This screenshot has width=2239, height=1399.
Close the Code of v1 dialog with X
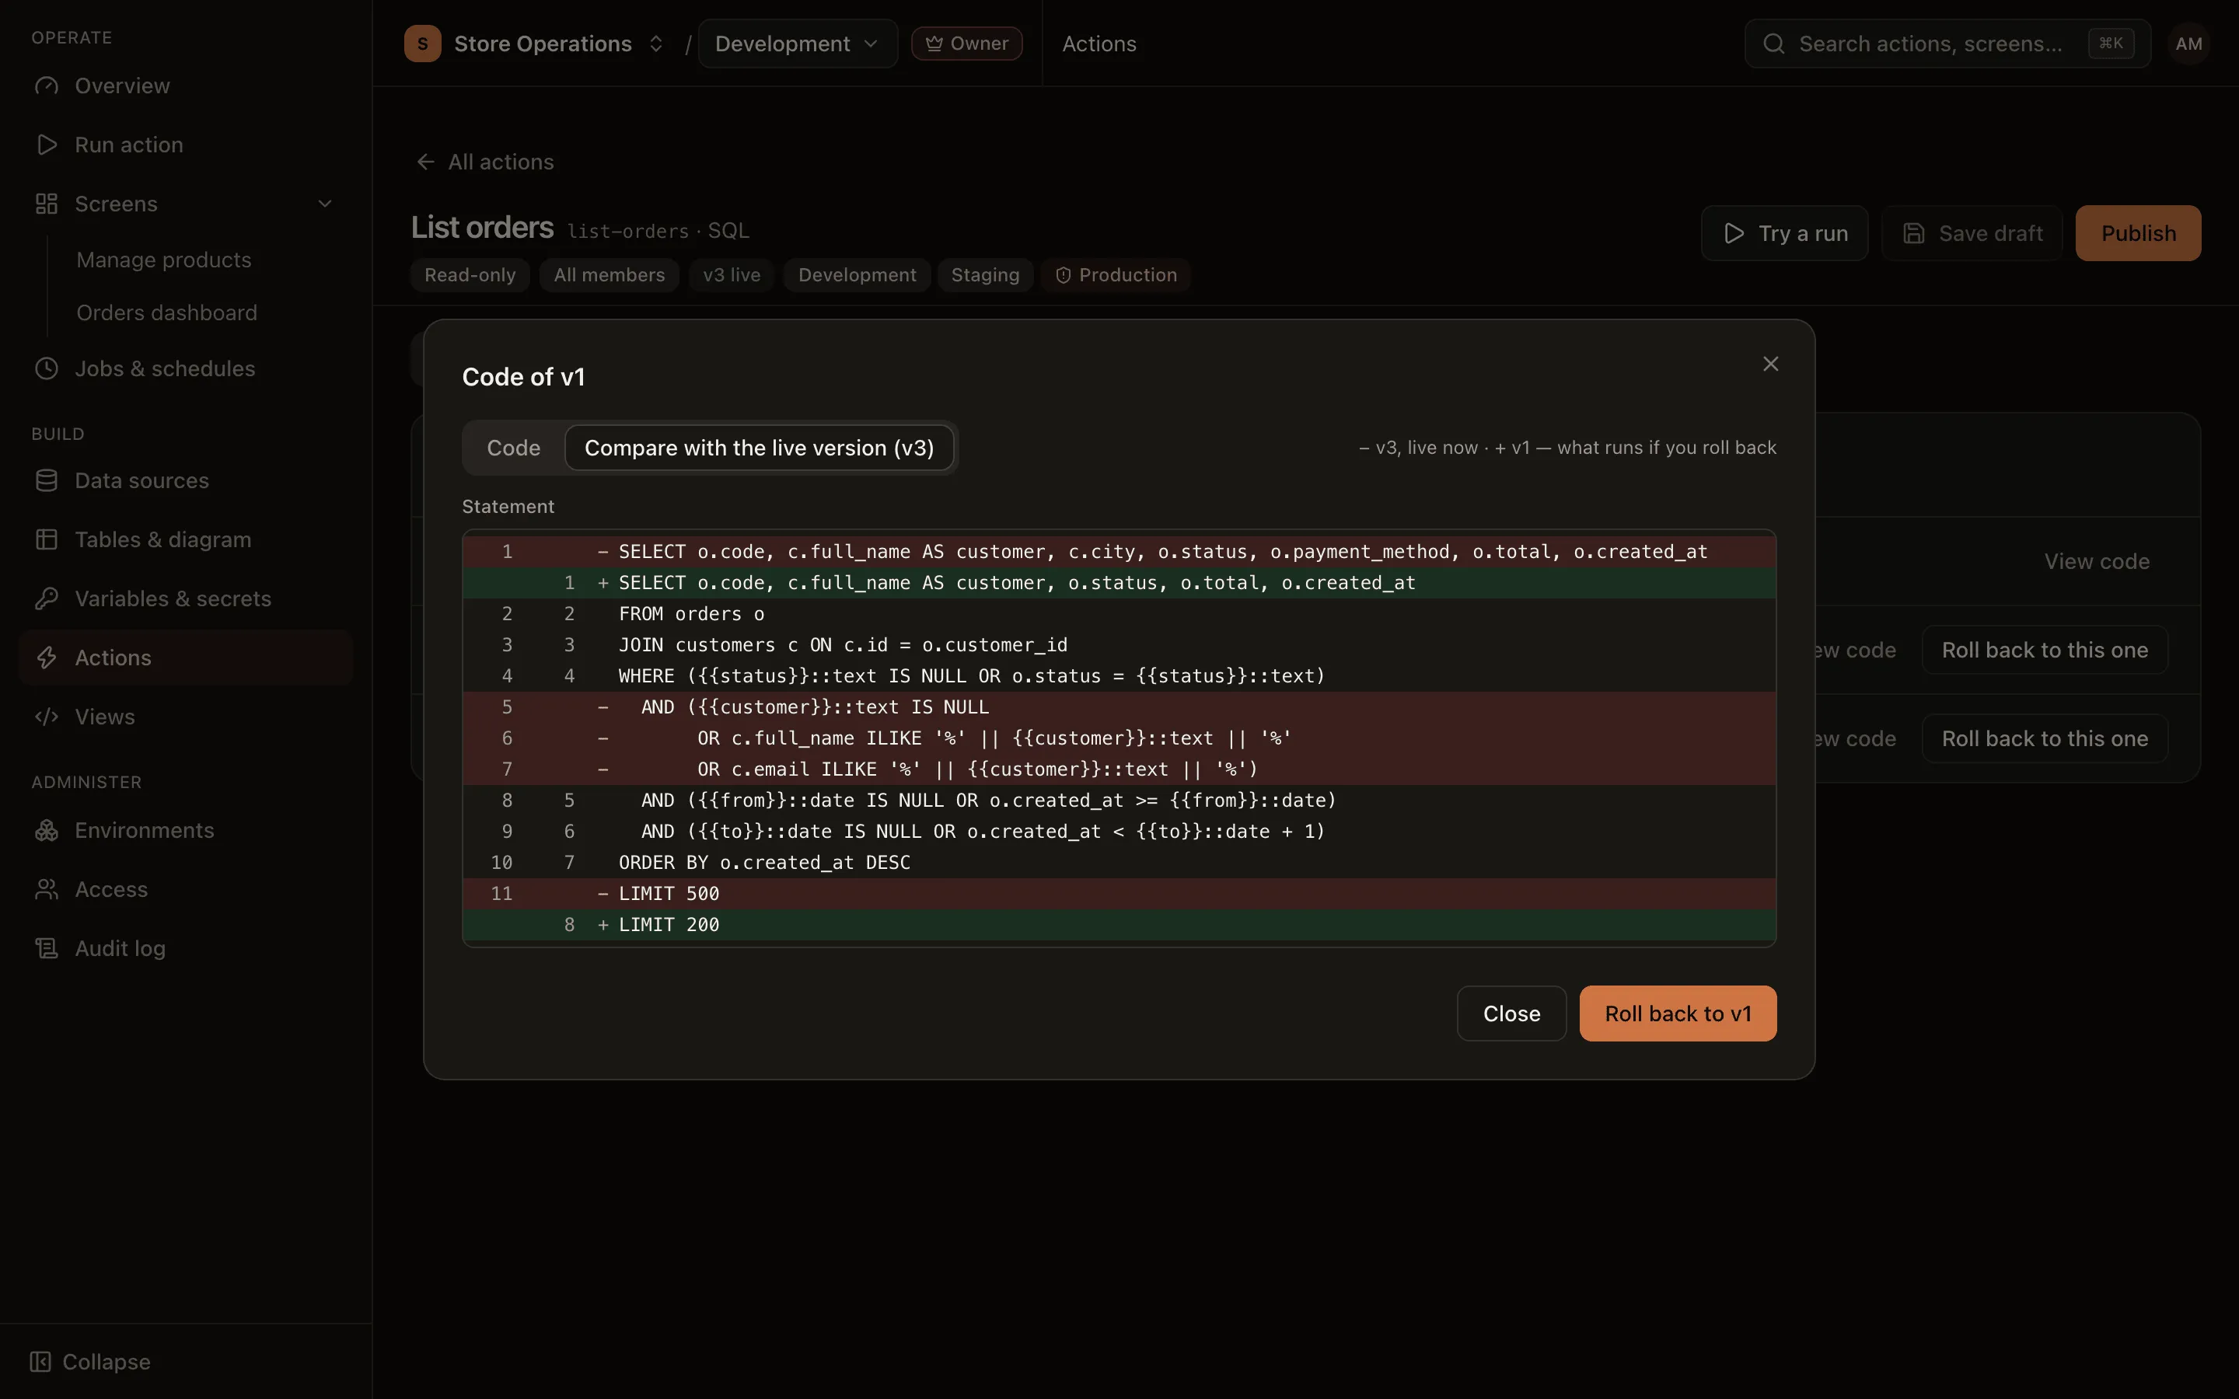pyautogui.click(x=1771, y=365)
